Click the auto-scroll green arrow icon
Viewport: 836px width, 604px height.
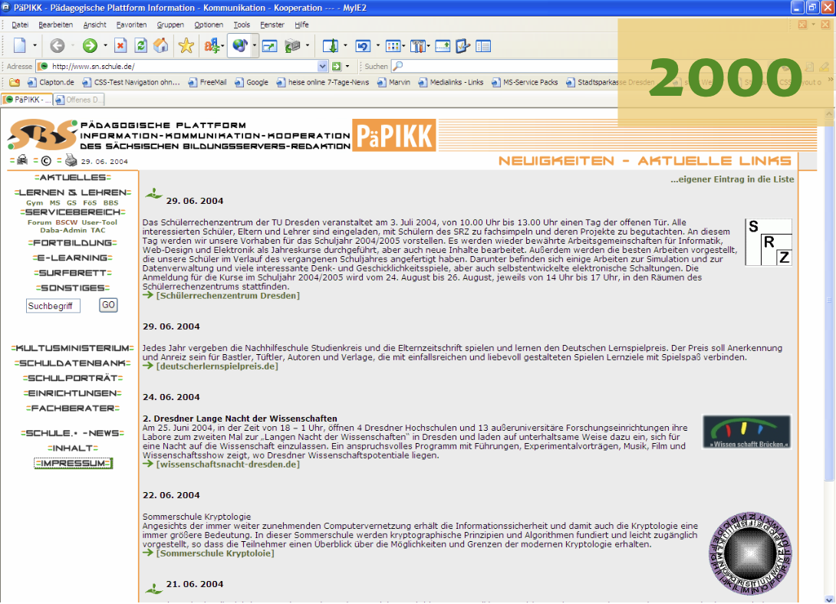[x=331, y=46]
